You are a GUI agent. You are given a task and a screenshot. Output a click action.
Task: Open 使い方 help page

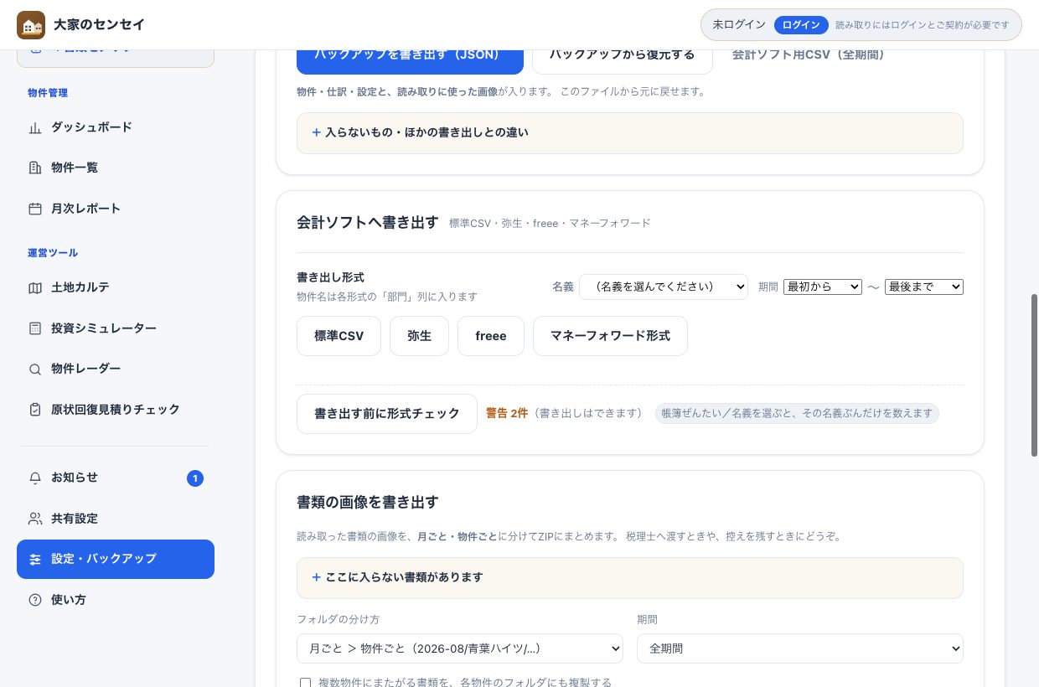[116, 600]
